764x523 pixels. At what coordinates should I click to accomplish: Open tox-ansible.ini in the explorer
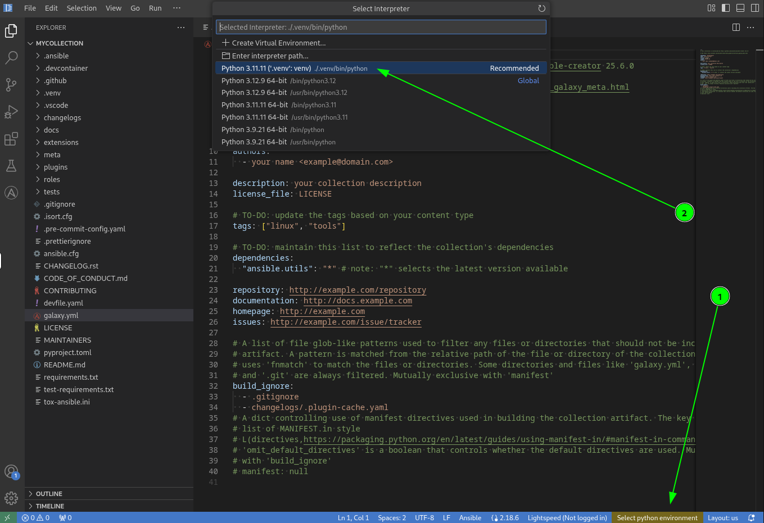click(109, 402)
